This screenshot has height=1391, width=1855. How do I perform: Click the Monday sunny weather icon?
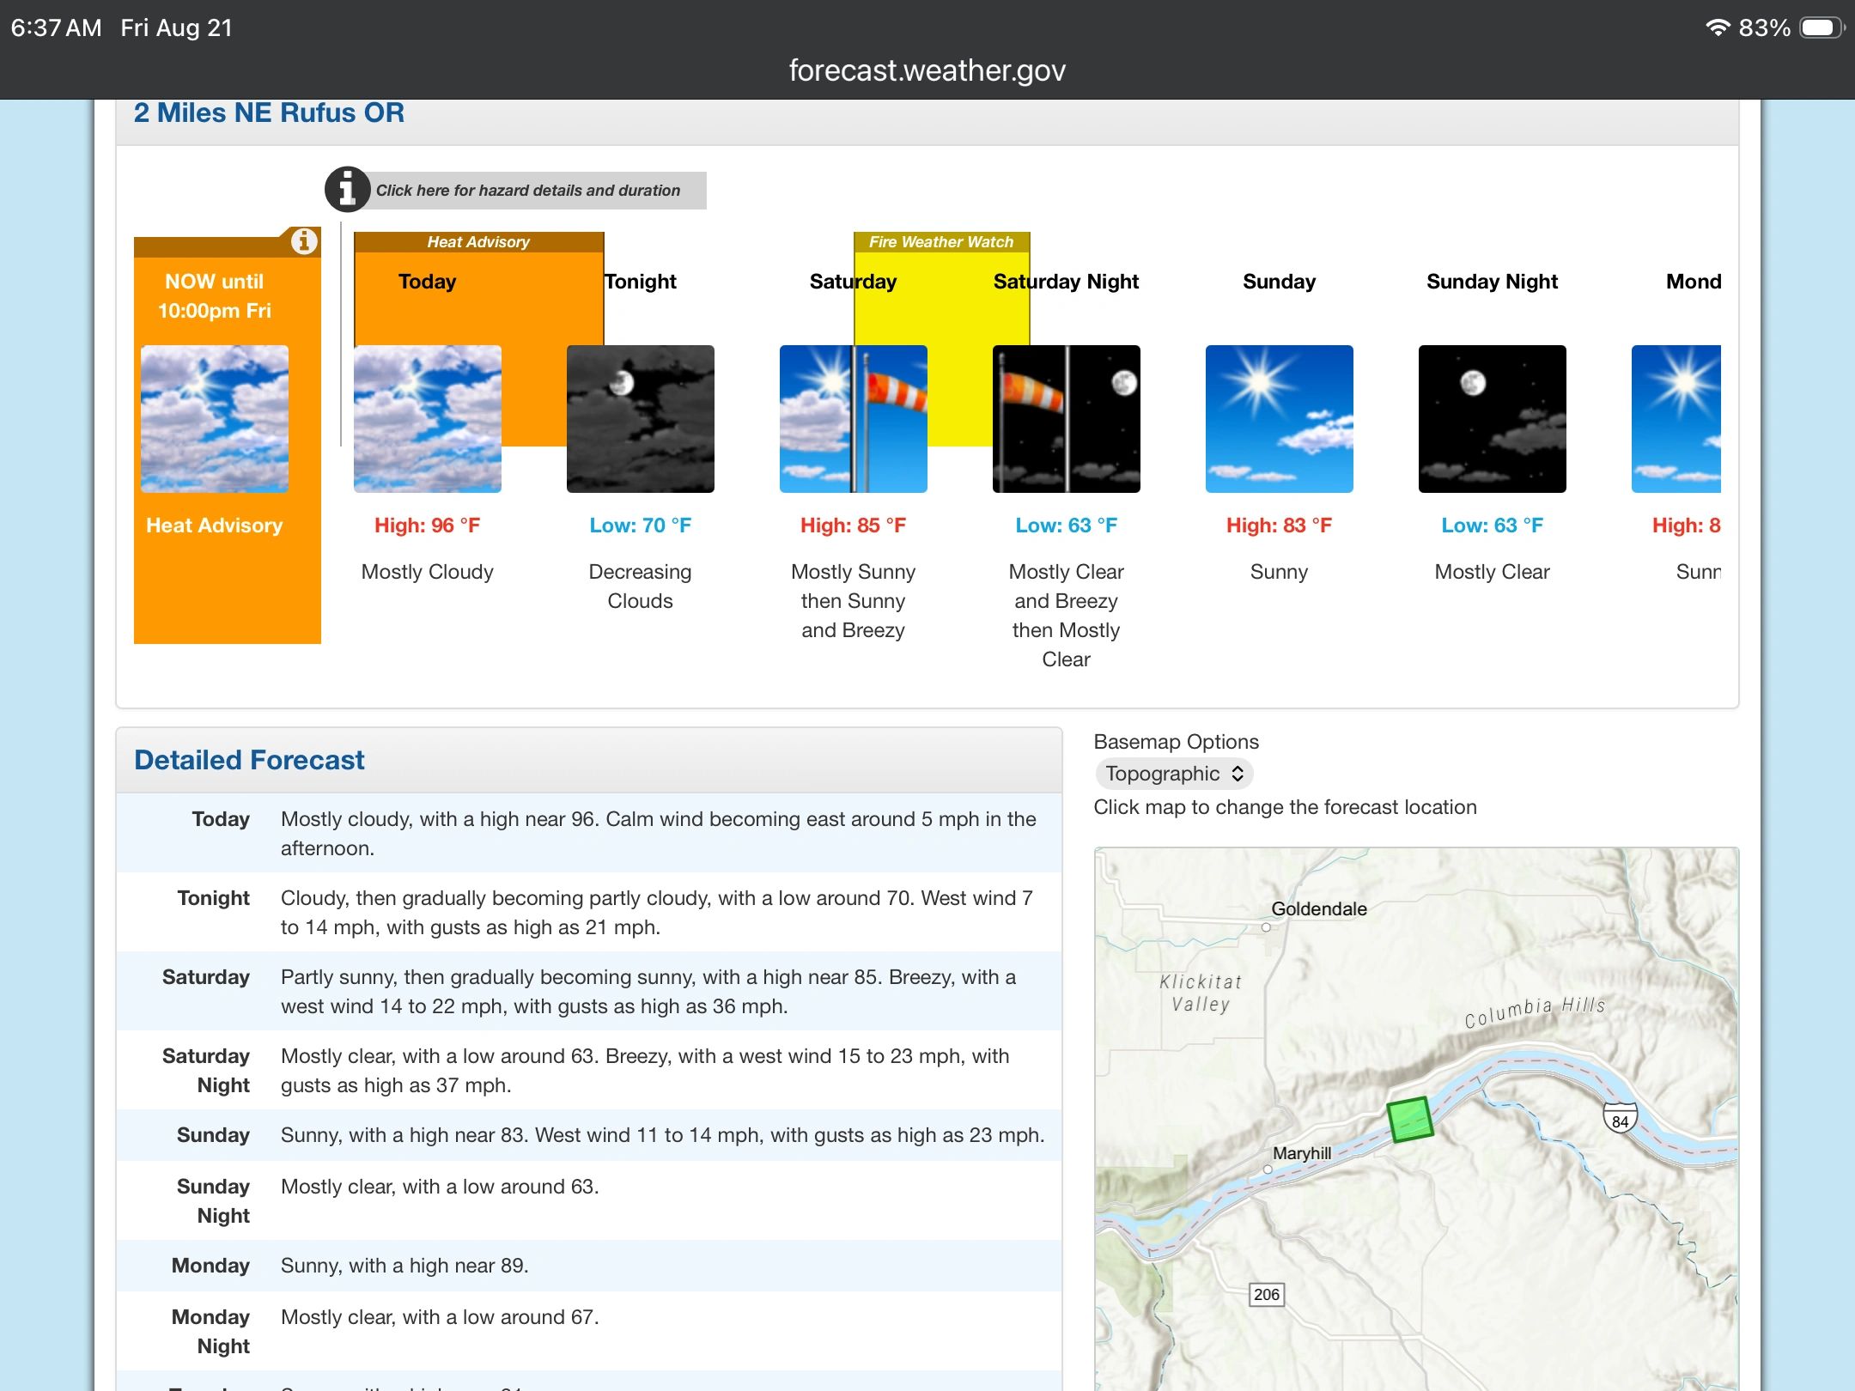point(1676,419)
